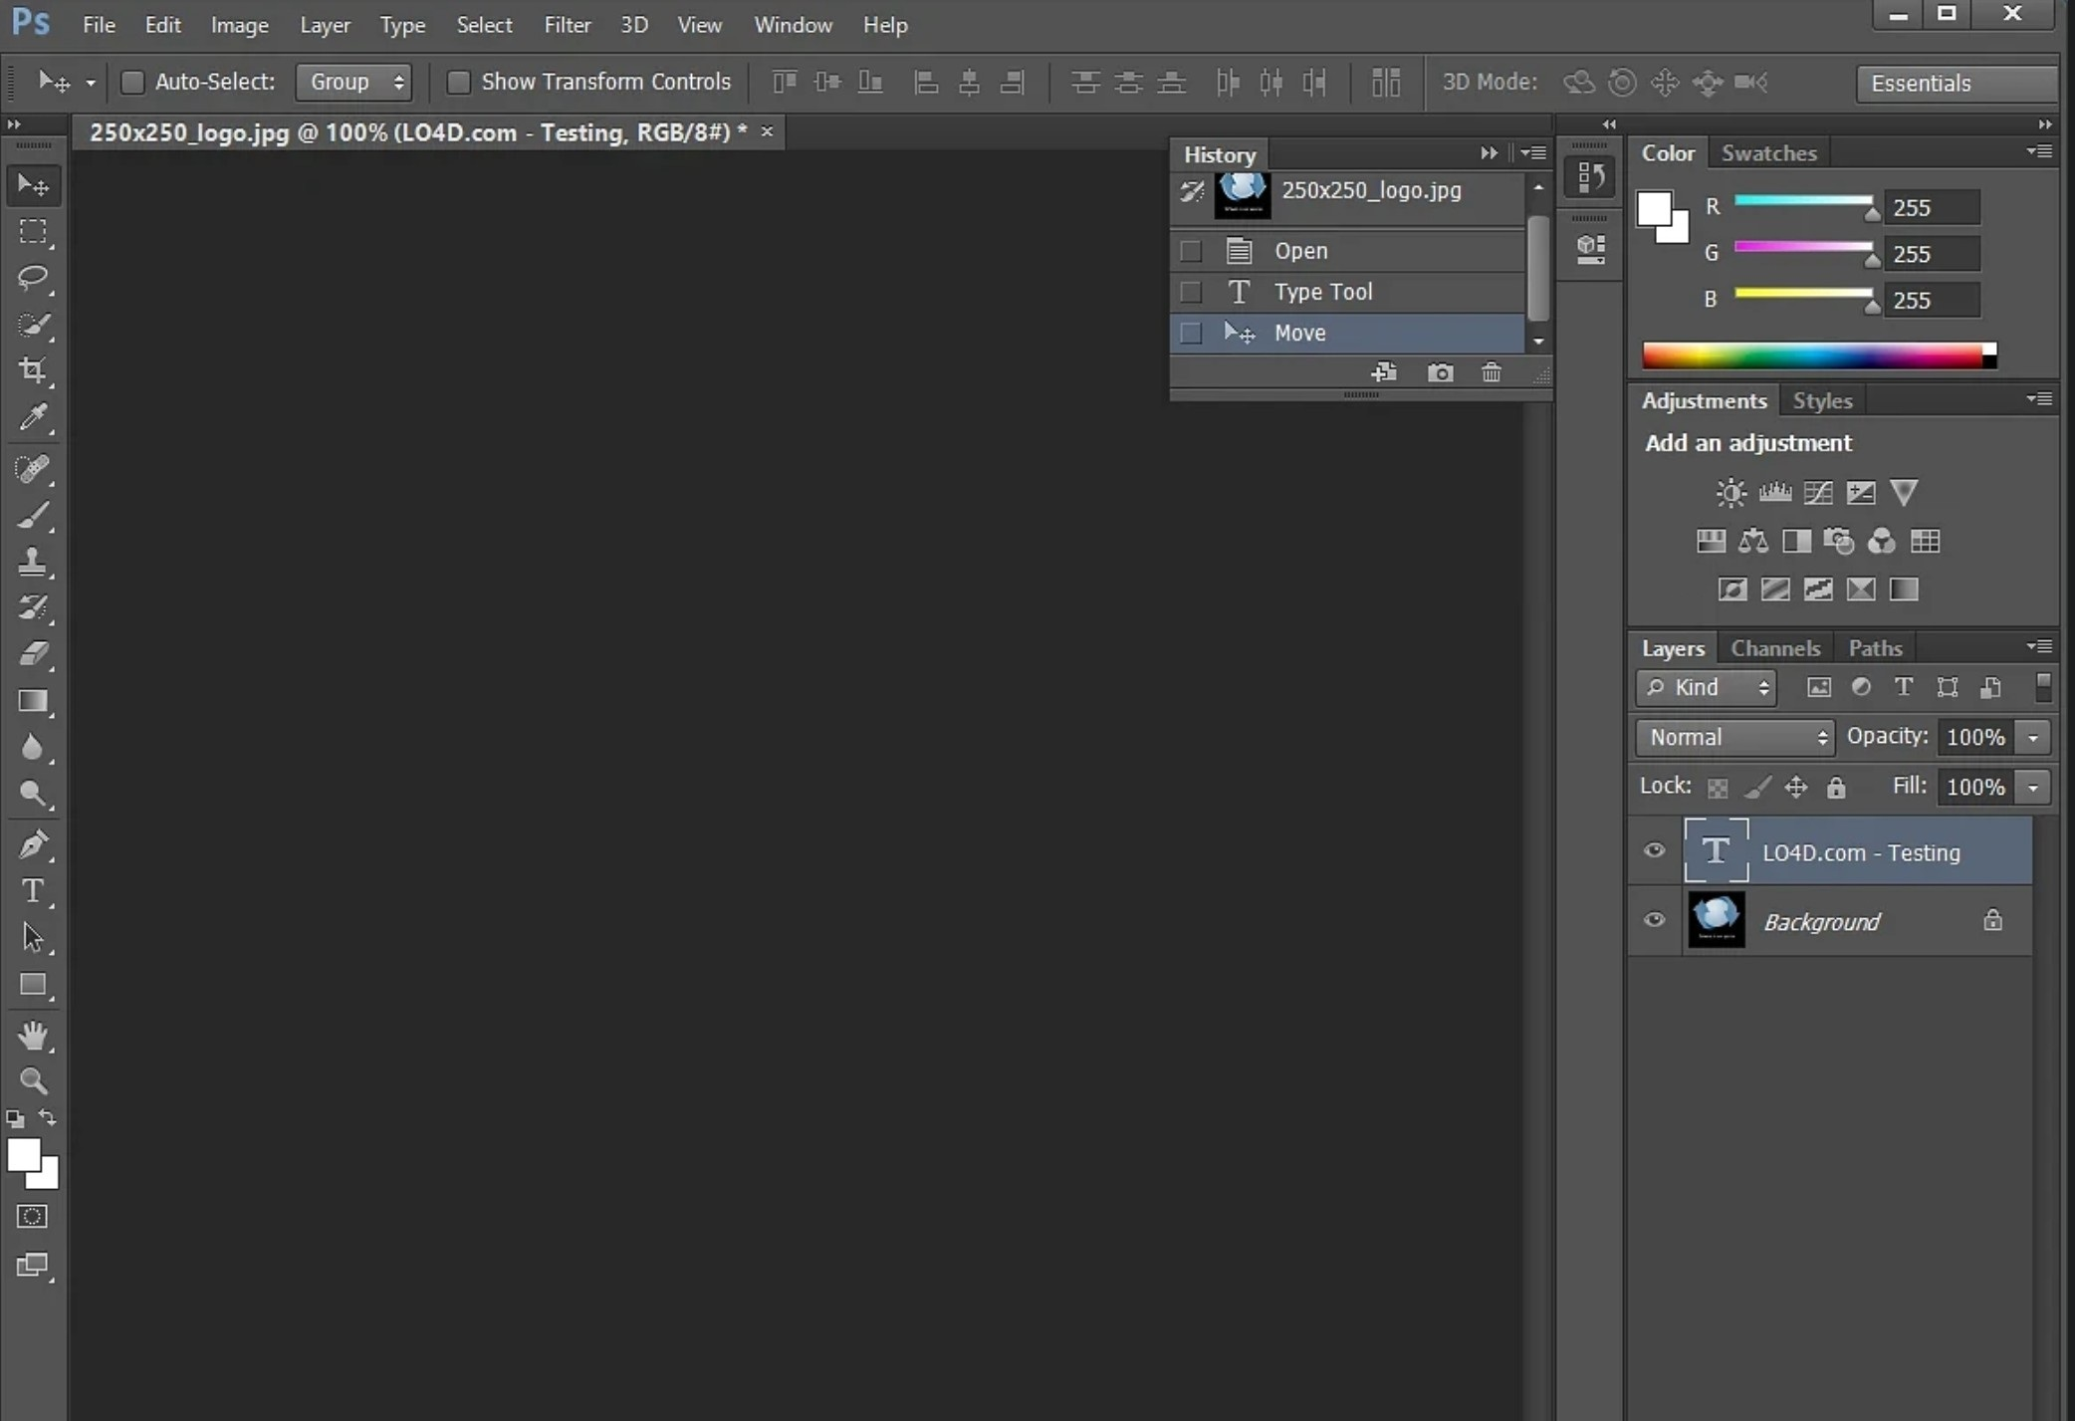Select the Quick Selection tool
Image resolution: width=2075 pixels, height=1421 pixels.
33,324
